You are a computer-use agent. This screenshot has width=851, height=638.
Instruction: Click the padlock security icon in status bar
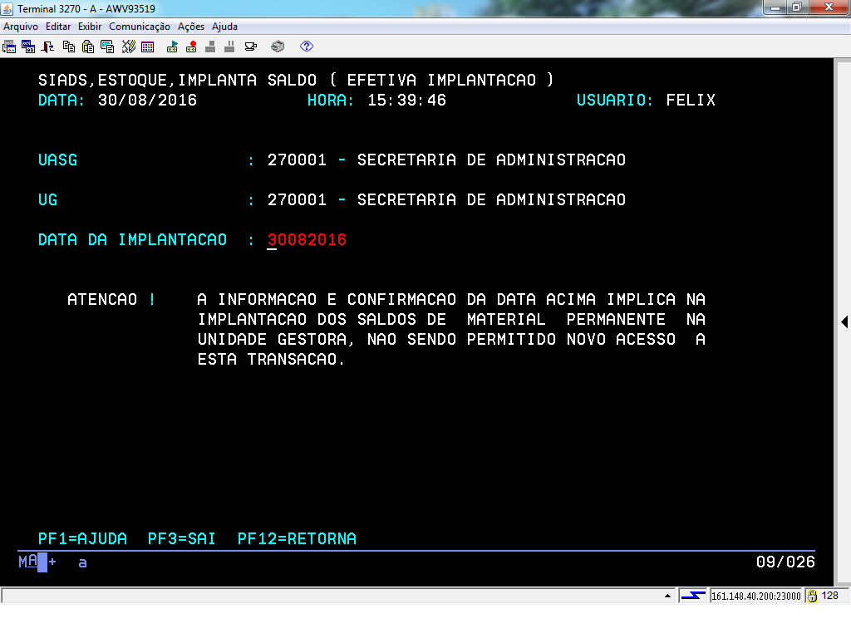point(812,596)
